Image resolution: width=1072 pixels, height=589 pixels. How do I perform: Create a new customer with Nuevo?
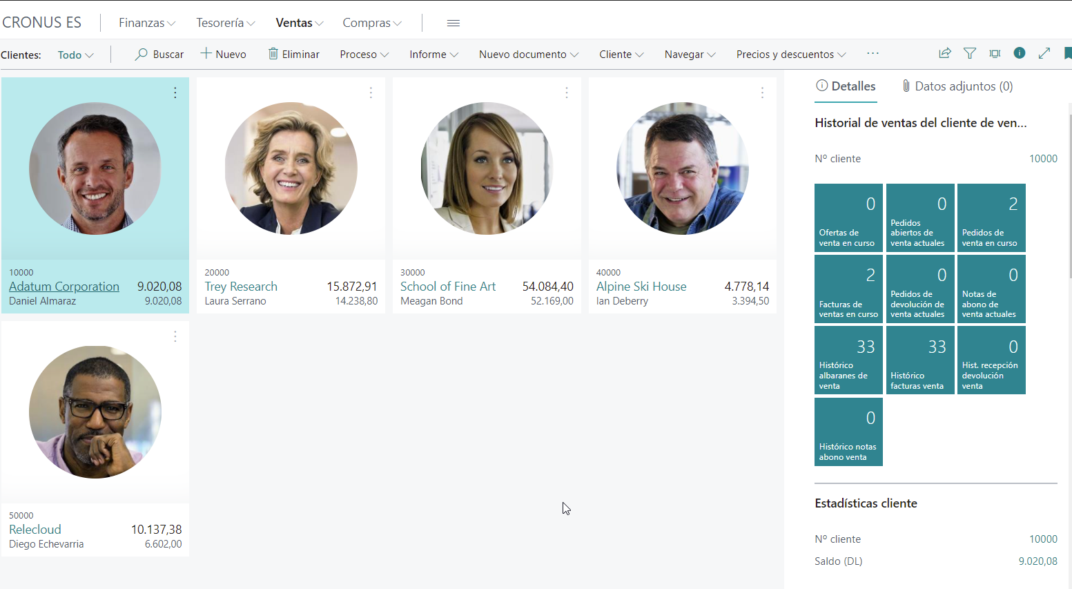[223, 54]
